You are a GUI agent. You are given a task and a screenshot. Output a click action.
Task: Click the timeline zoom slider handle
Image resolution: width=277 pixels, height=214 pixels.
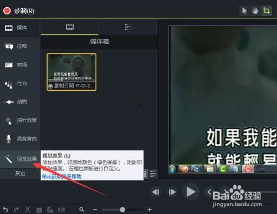(122, 210)
